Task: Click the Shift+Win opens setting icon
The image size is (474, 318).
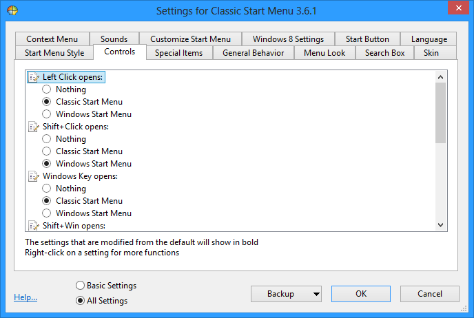Action: [33, 225]
